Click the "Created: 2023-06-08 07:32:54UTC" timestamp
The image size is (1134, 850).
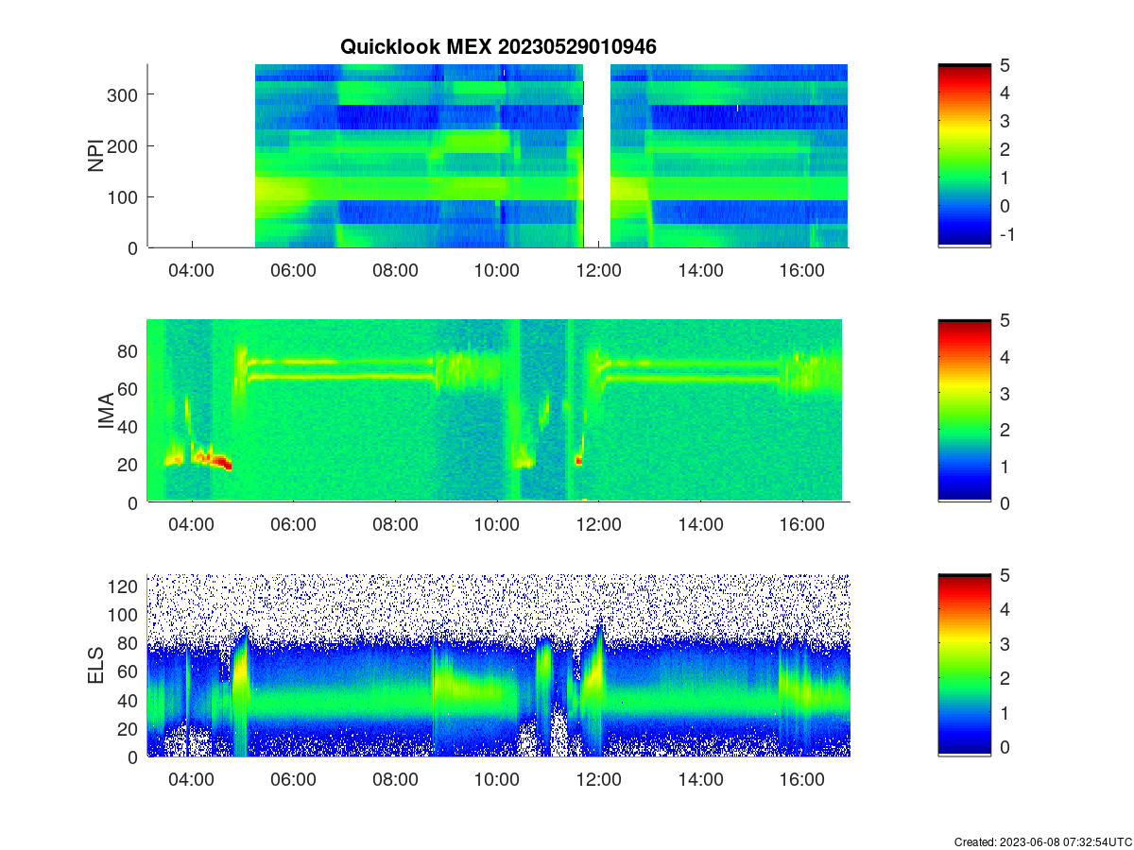[x=1042, y=841]
